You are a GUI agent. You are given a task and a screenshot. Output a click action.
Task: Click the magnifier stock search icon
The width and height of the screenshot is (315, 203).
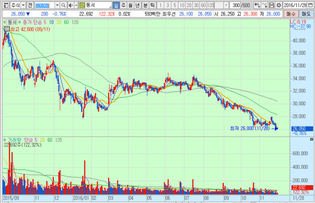tap(63, 5)
